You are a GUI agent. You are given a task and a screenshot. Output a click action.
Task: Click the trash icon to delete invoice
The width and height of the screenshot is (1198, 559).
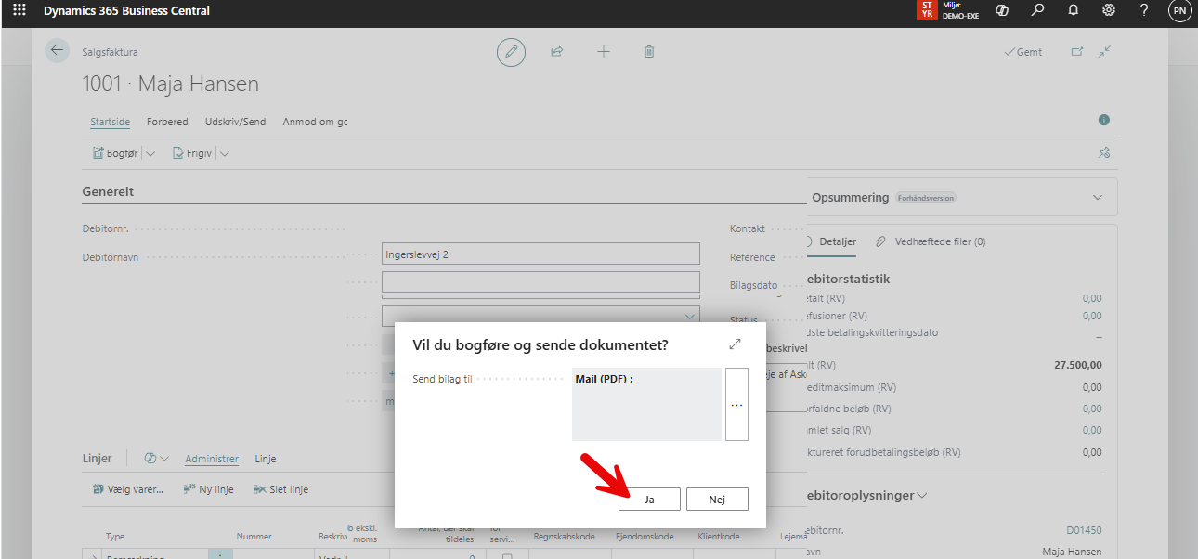pyautogui.click(x=649, y=52)
